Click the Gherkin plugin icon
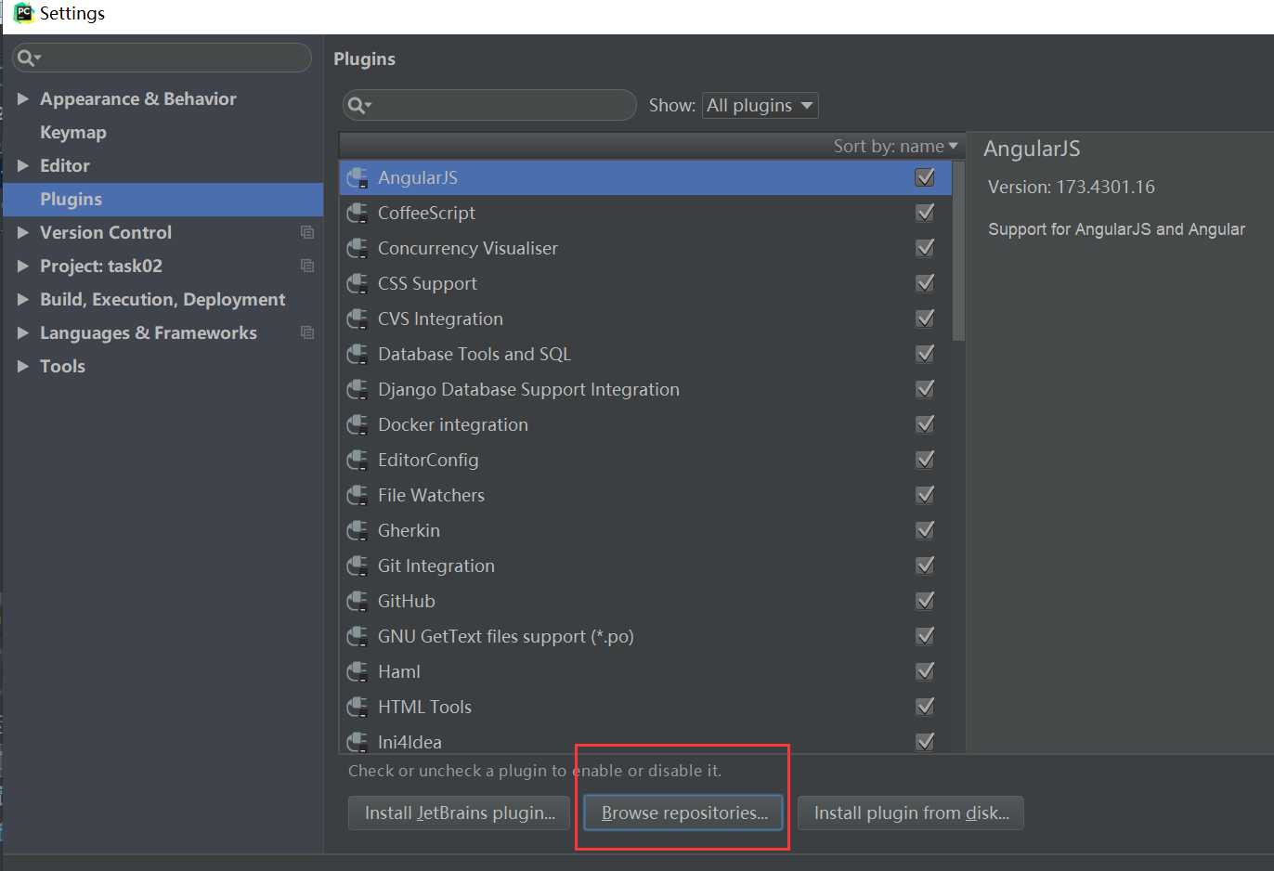The height and width of the screenshot is (871, 1274). 357,531
